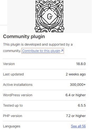Click the 2 weeks ago value
This screenshot has height=129, width=99.
[x=76, y=74]
